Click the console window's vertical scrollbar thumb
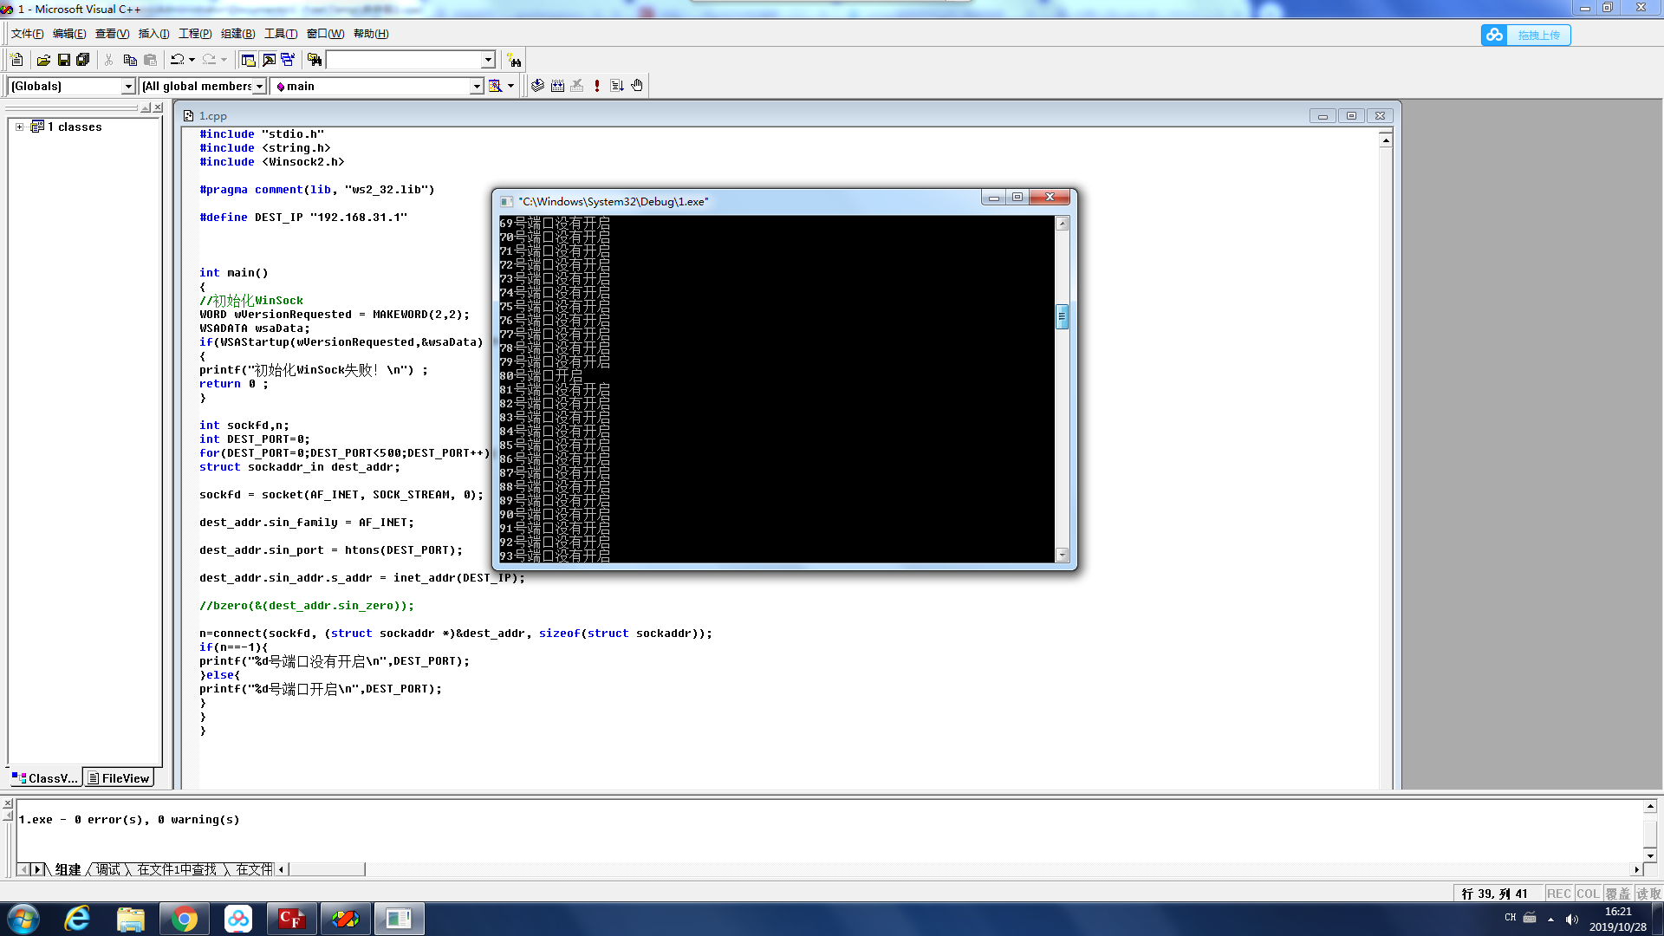This screenshot has height=936, width=1664. (1062, 316)
